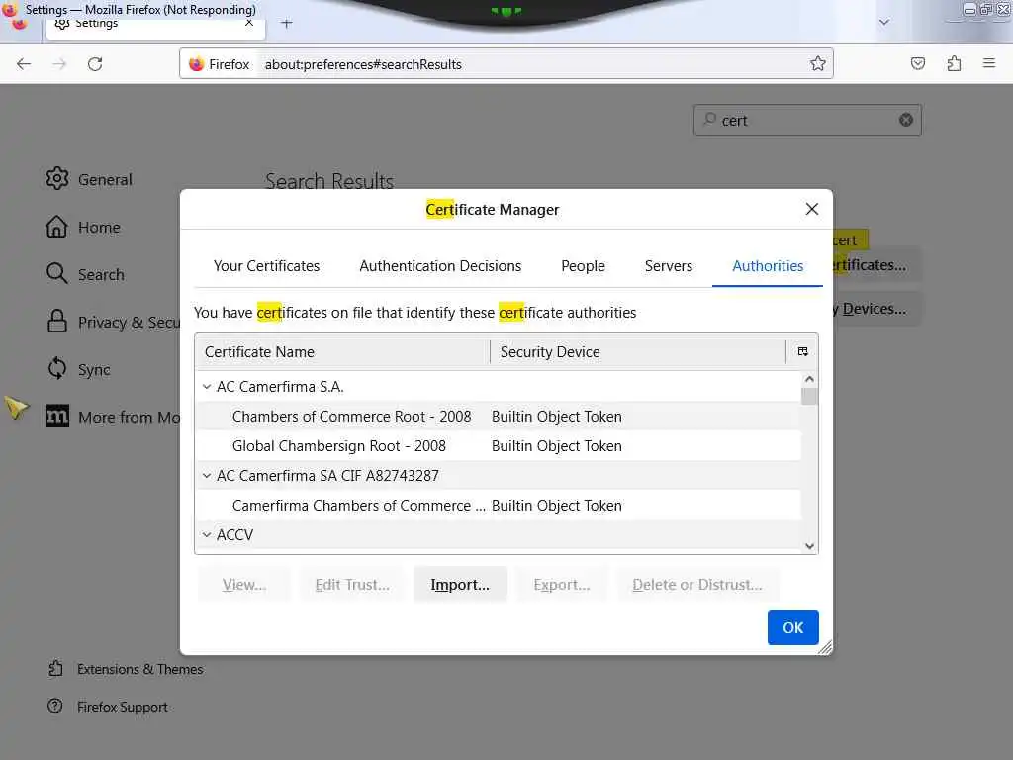1013x760 pixels.
Task: Click the certificate list scroll up arrow
Action: pyautogui.click(x=809, y=379)
